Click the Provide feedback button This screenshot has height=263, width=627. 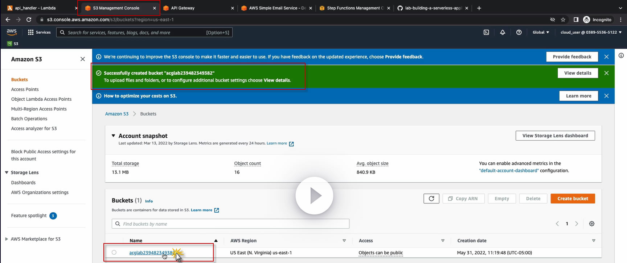pyautogui.click(x=572, y=57)
